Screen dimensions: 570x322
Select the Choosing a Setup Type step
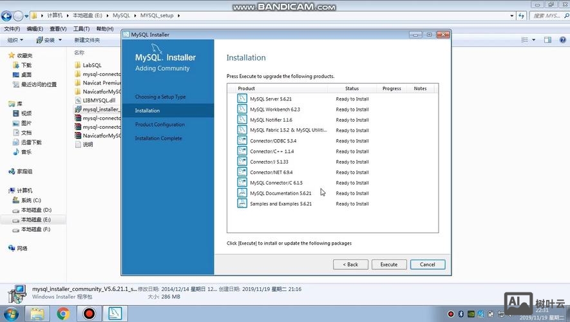click(x=160, y=97)
